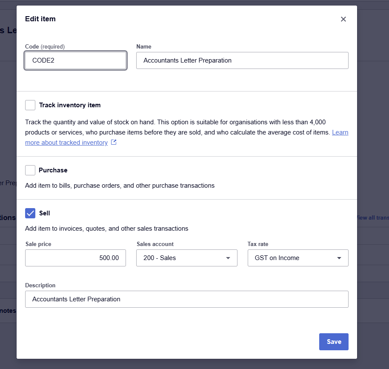
Task: Open 'Learn more about tracked inventory' link
Action: tap(66, 143)
